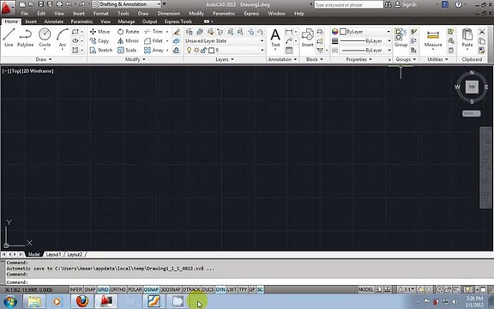The width and height of the screenshot is (494, 309).
Task: Click the Save icon in quick access toolbar
Action: pyautogui.click(x=40, y=4)
